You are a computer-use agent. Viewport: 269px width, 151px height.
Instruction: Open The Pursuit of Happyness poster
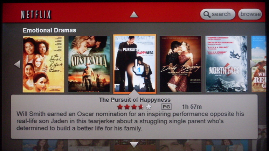pos(134,64)
